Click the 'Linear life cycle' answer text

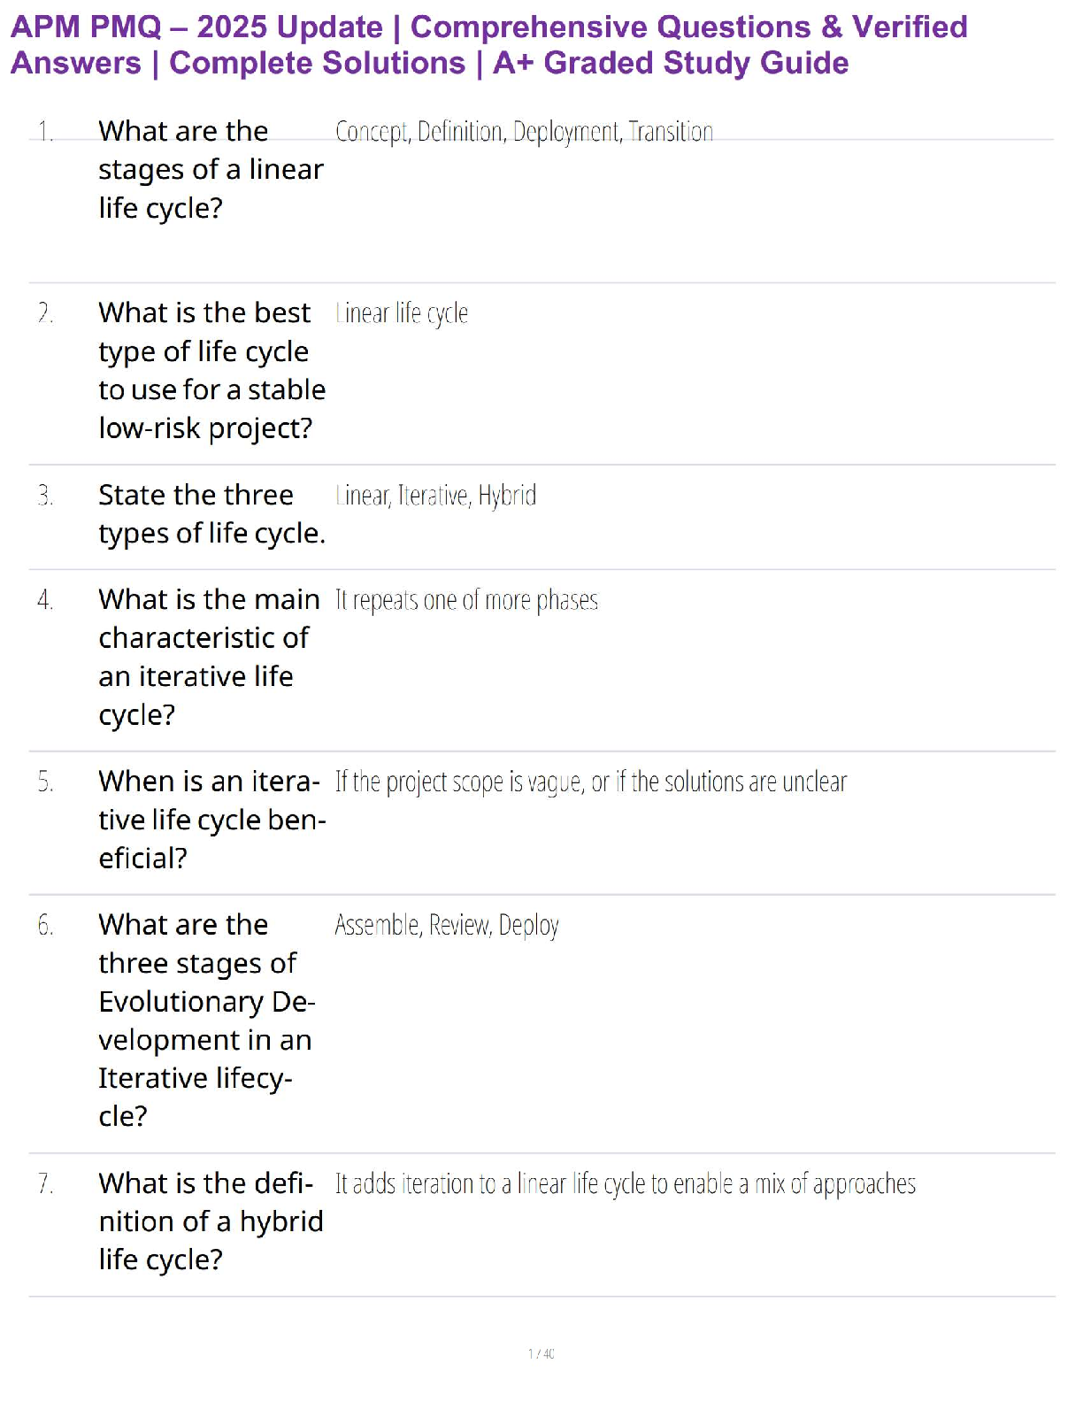click(402, 313)
